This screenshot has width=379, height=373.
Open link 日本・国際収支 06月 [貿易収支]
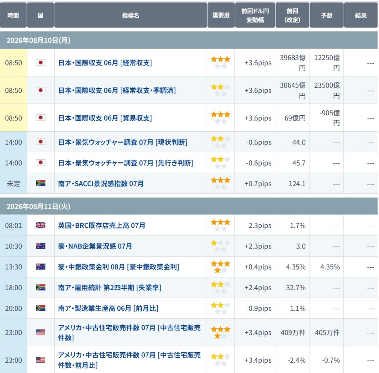click(x=105, y=118)
